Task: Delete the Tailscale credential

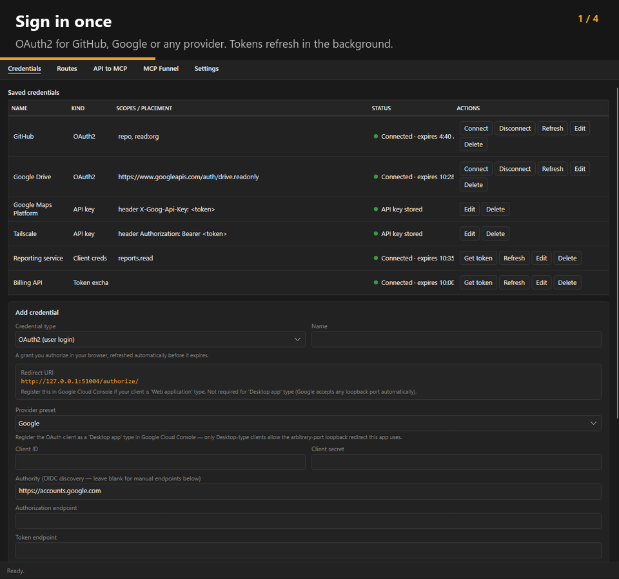Action: click(495, 233)
